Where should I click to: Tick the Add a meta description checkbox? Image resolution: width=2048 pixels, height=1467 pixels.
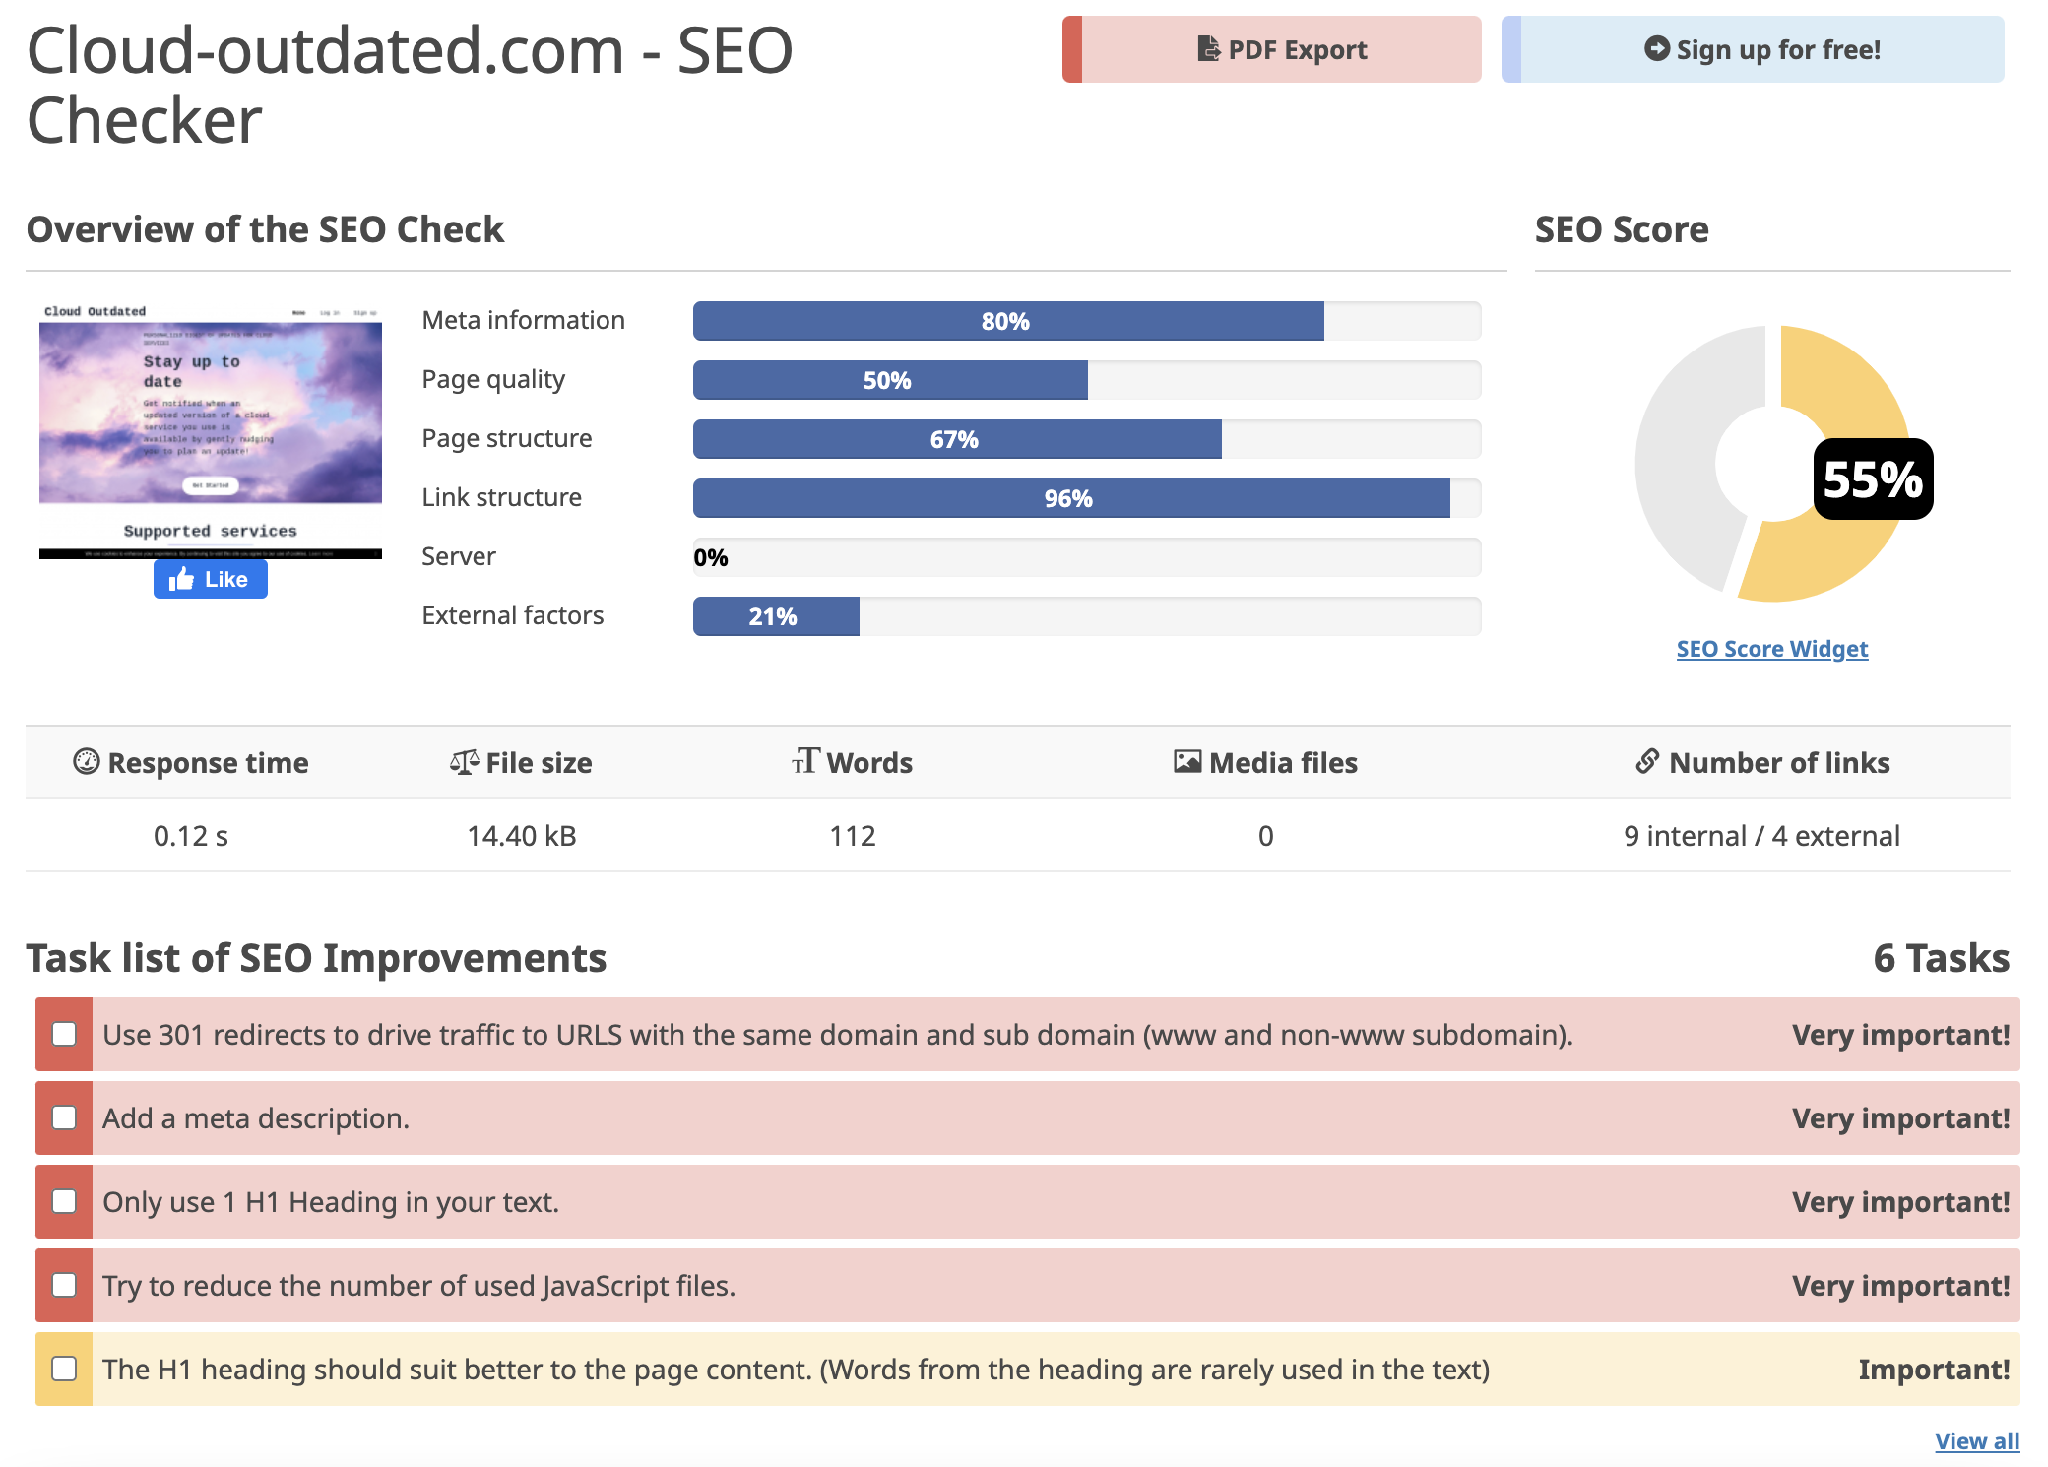[x=64, y=1117]
